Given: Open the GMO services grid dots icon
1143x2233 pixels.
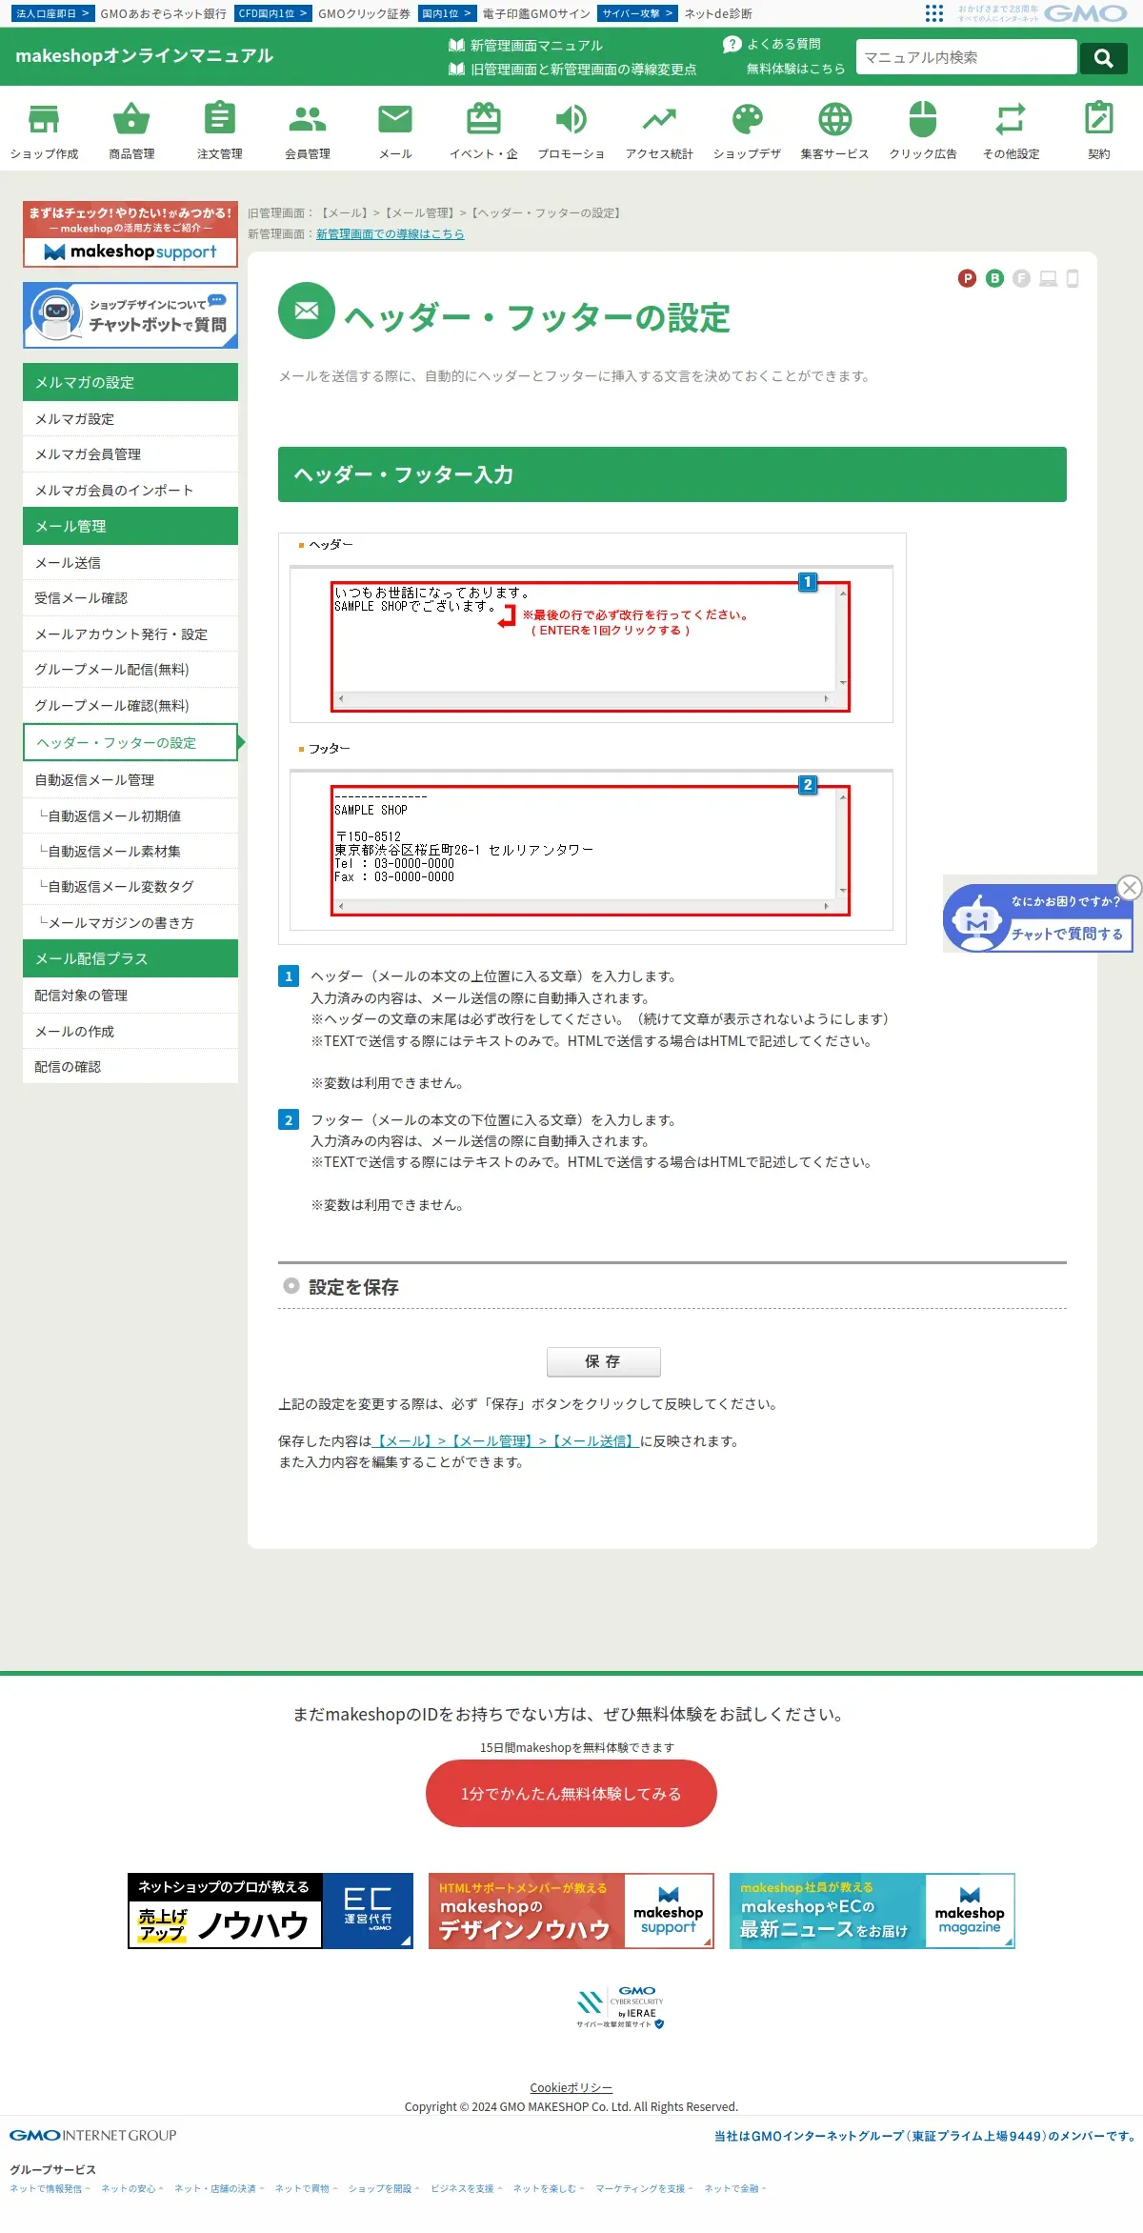Looking at the screenshot, I should (x=934, y=13).
